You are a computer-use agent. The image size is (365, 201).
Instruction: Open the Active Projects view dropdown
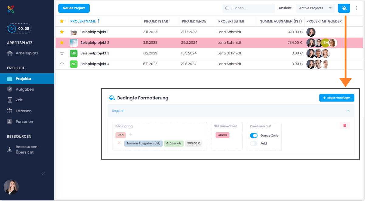pyautogui.click(x=315, y=8)
